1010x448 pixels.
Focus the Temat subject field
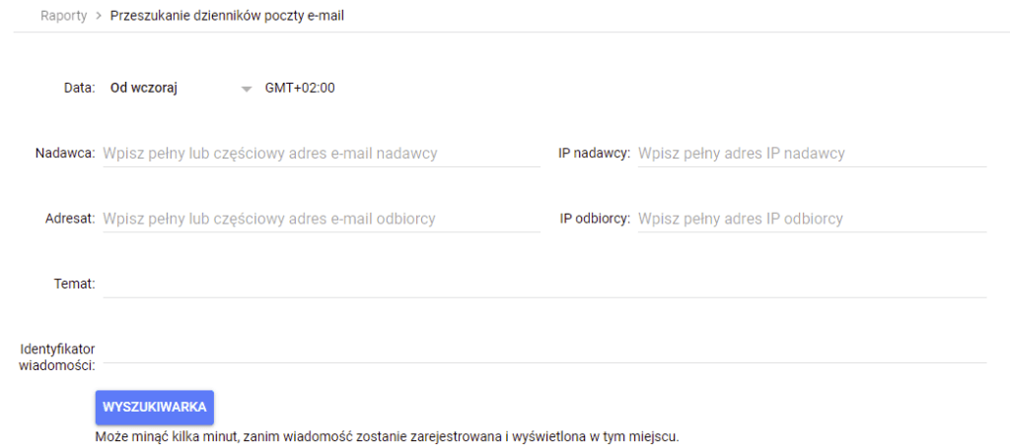[x=543, y=284]
